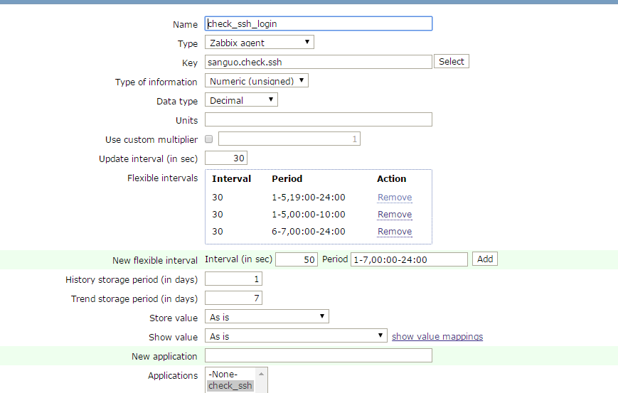The image size is (618, 393).
Task: Click the Name field with check_ssh_login
Action: click(x=319, y=23)
